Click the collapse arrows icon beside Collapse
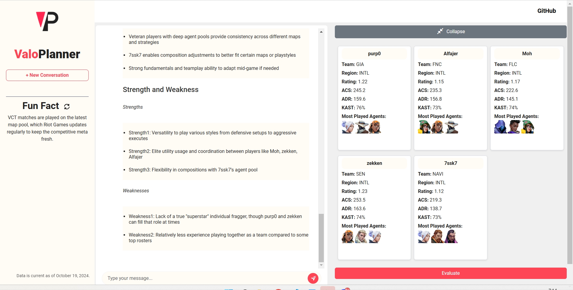The height and width of the screenshot is (290, 573). [440, 31]
